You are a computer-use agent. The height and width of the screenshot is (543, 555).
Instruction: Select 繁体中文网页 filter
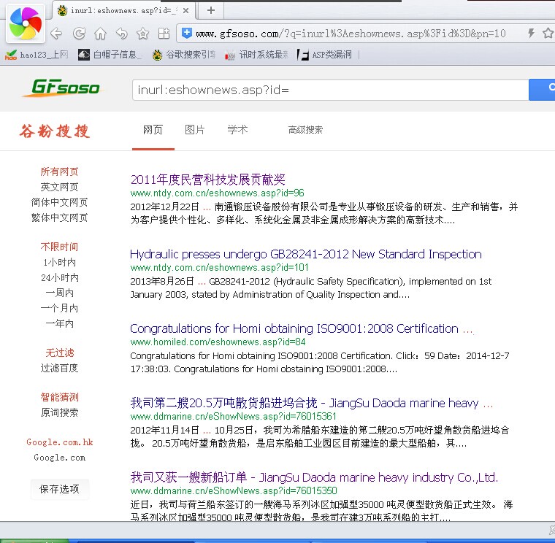coord(59,217)
